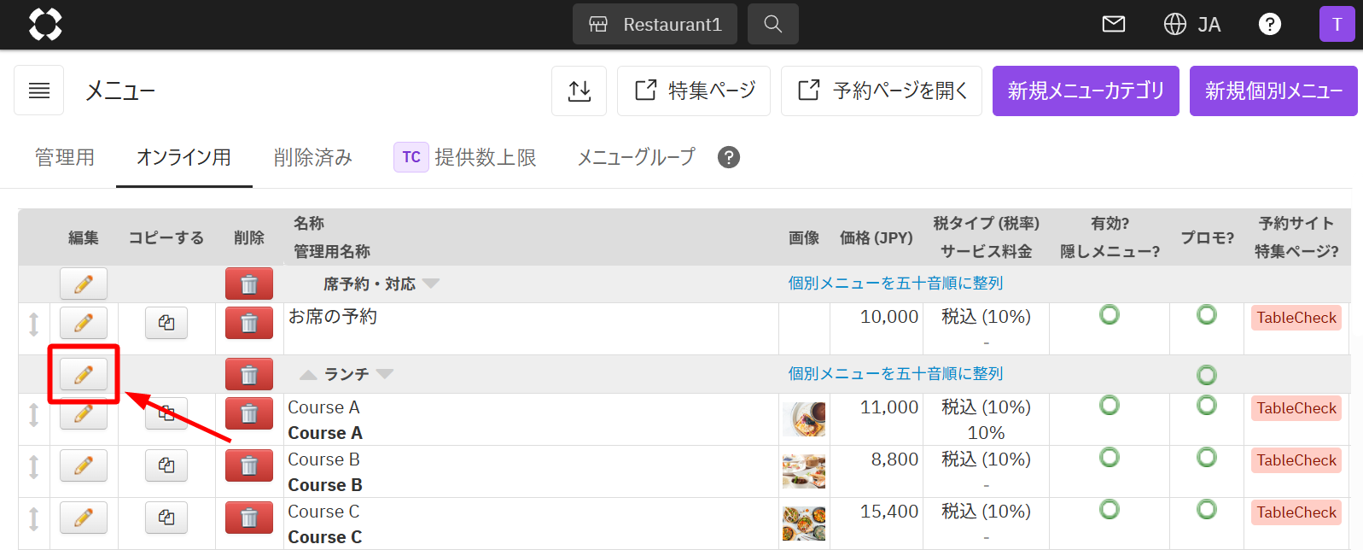The width and height of the screenshot is (1363, 550).
Task: Click the reorder handle for Course C
Action: 34,518
